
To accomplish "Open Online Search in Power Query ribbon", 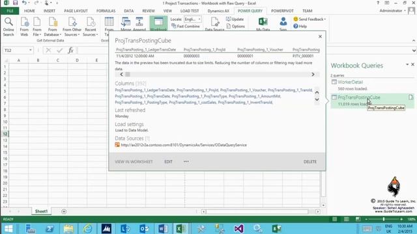I will 8,27.
